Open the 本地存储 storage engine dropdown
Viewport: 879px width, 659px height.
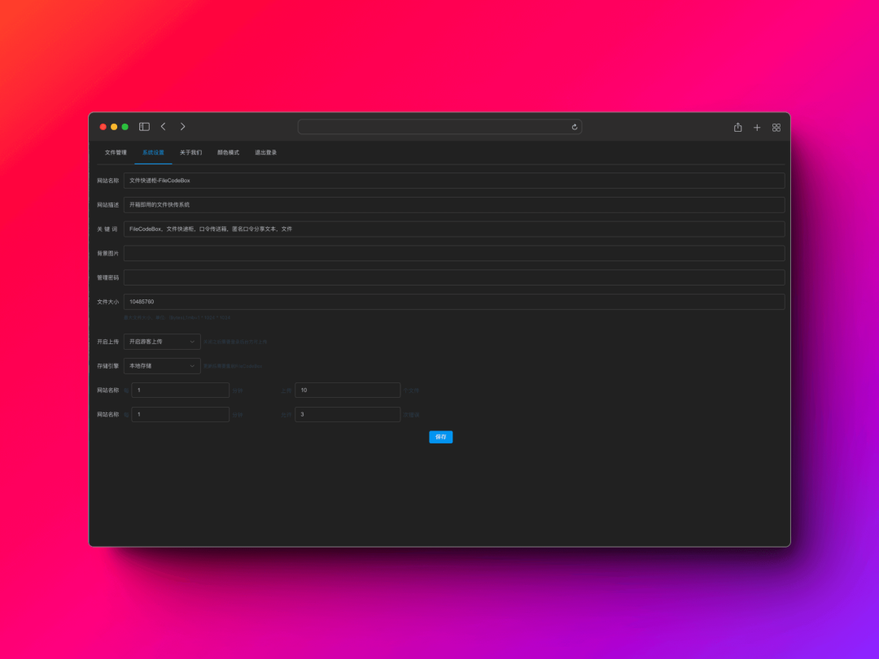click(161, 365)
